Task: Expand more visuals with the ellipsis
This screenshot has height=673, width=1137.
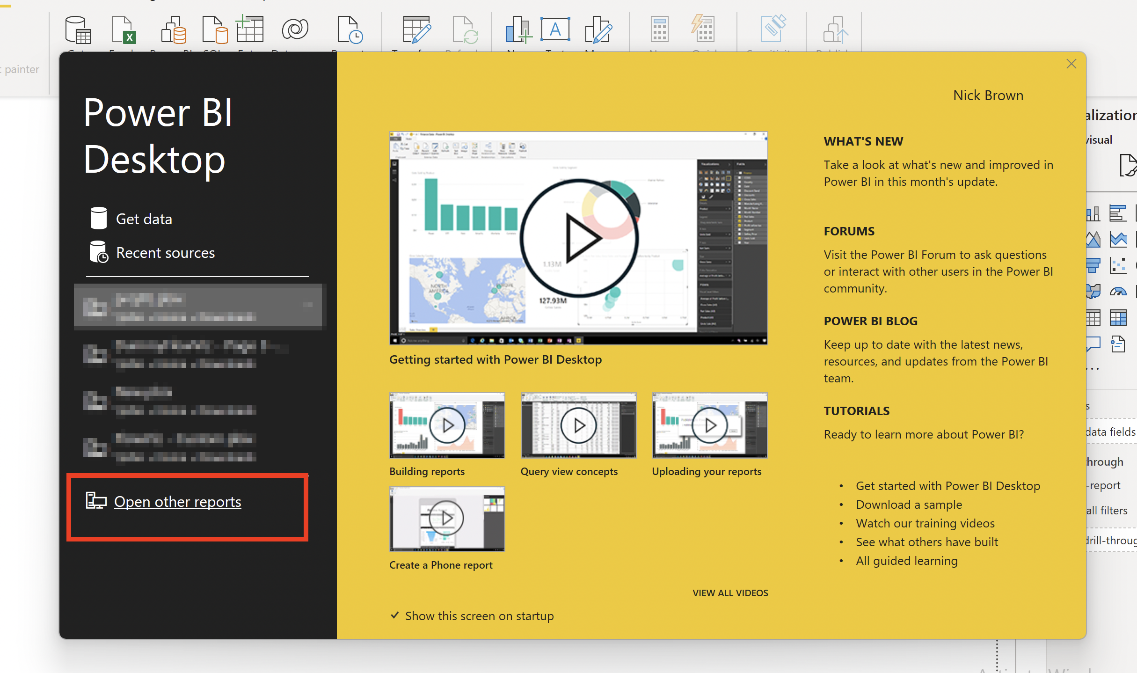Action: pos(1092,368)
